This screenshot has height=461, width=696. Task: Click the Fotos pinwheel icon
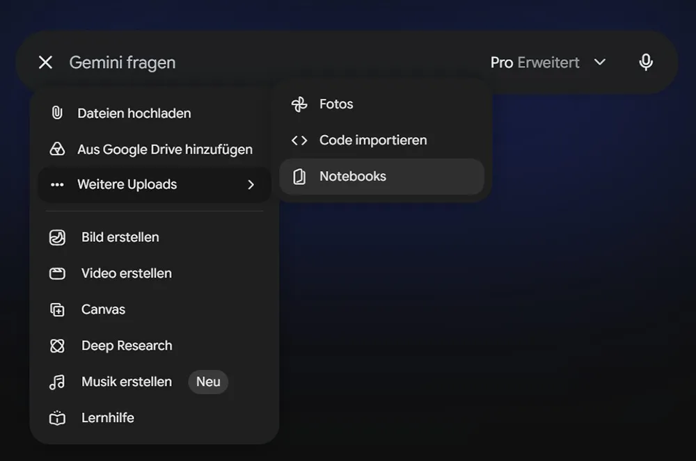tap(299, 104)
